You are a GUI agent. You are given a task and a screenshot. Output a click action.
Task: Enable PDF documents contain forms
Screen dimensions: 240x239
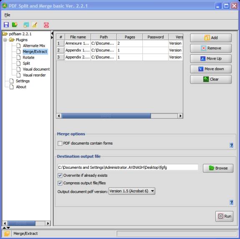(60, 143)
